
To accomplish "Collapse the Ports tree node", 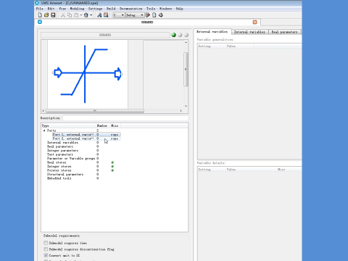I will pos(44,130).
